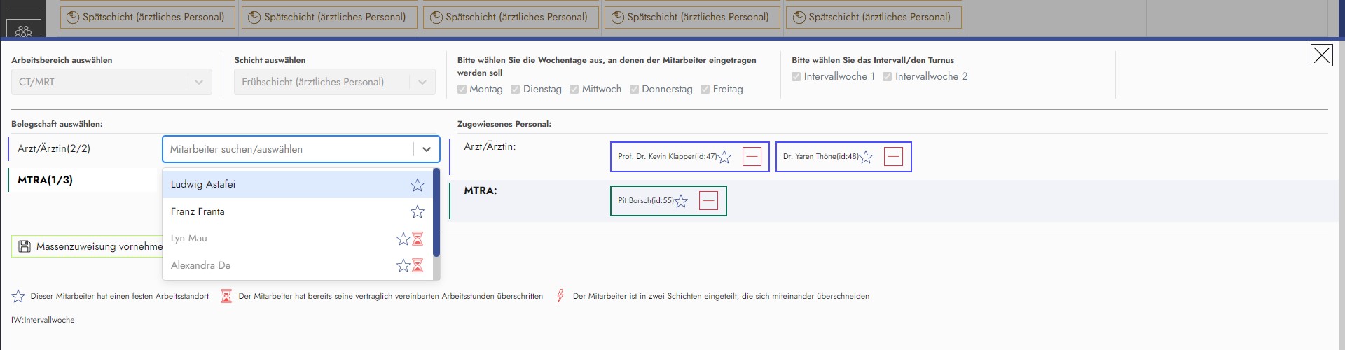
Task: Select the MTRA(1/3) staff category
Action: coord(46,180)
